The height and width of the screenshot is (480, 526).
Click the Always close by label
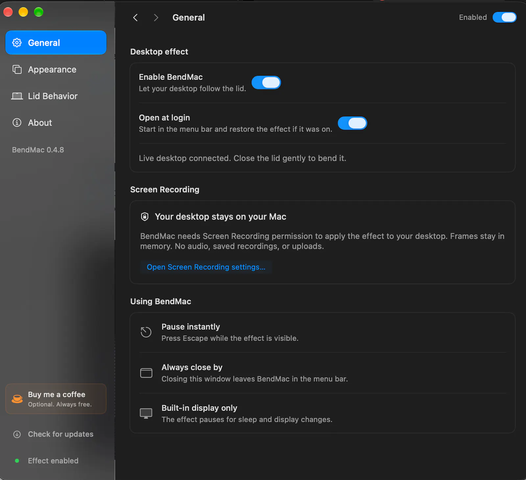tap(192, 367)
